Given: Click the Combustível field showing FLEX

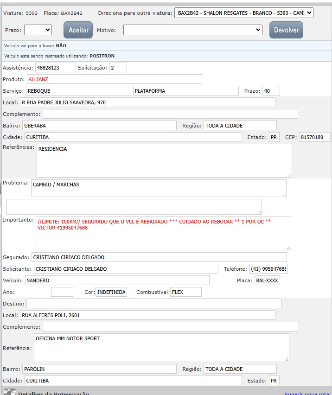Looking at the screenshot, I should point(185,292).
